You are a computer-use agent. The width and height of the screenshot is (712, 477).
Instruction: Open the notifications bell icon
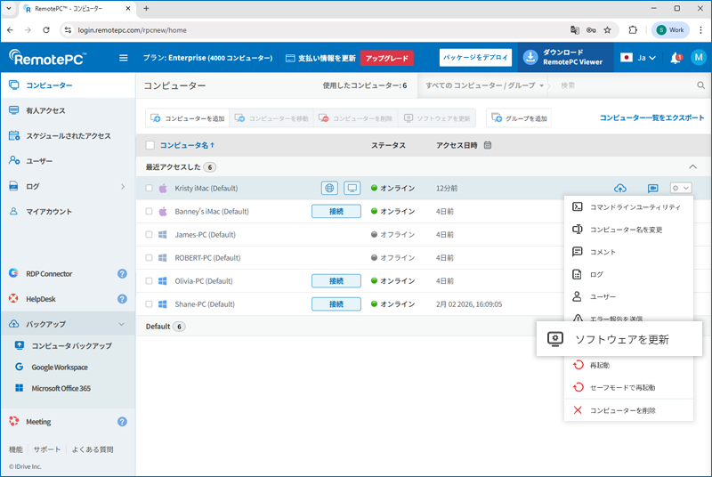tap(676, 58)
